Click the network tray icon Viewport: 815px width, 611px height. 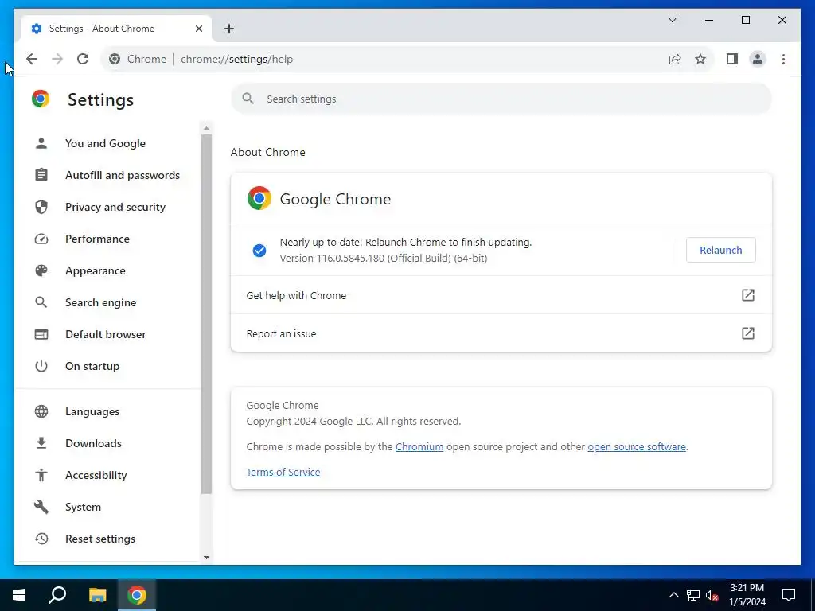click(x=693, y=595)
